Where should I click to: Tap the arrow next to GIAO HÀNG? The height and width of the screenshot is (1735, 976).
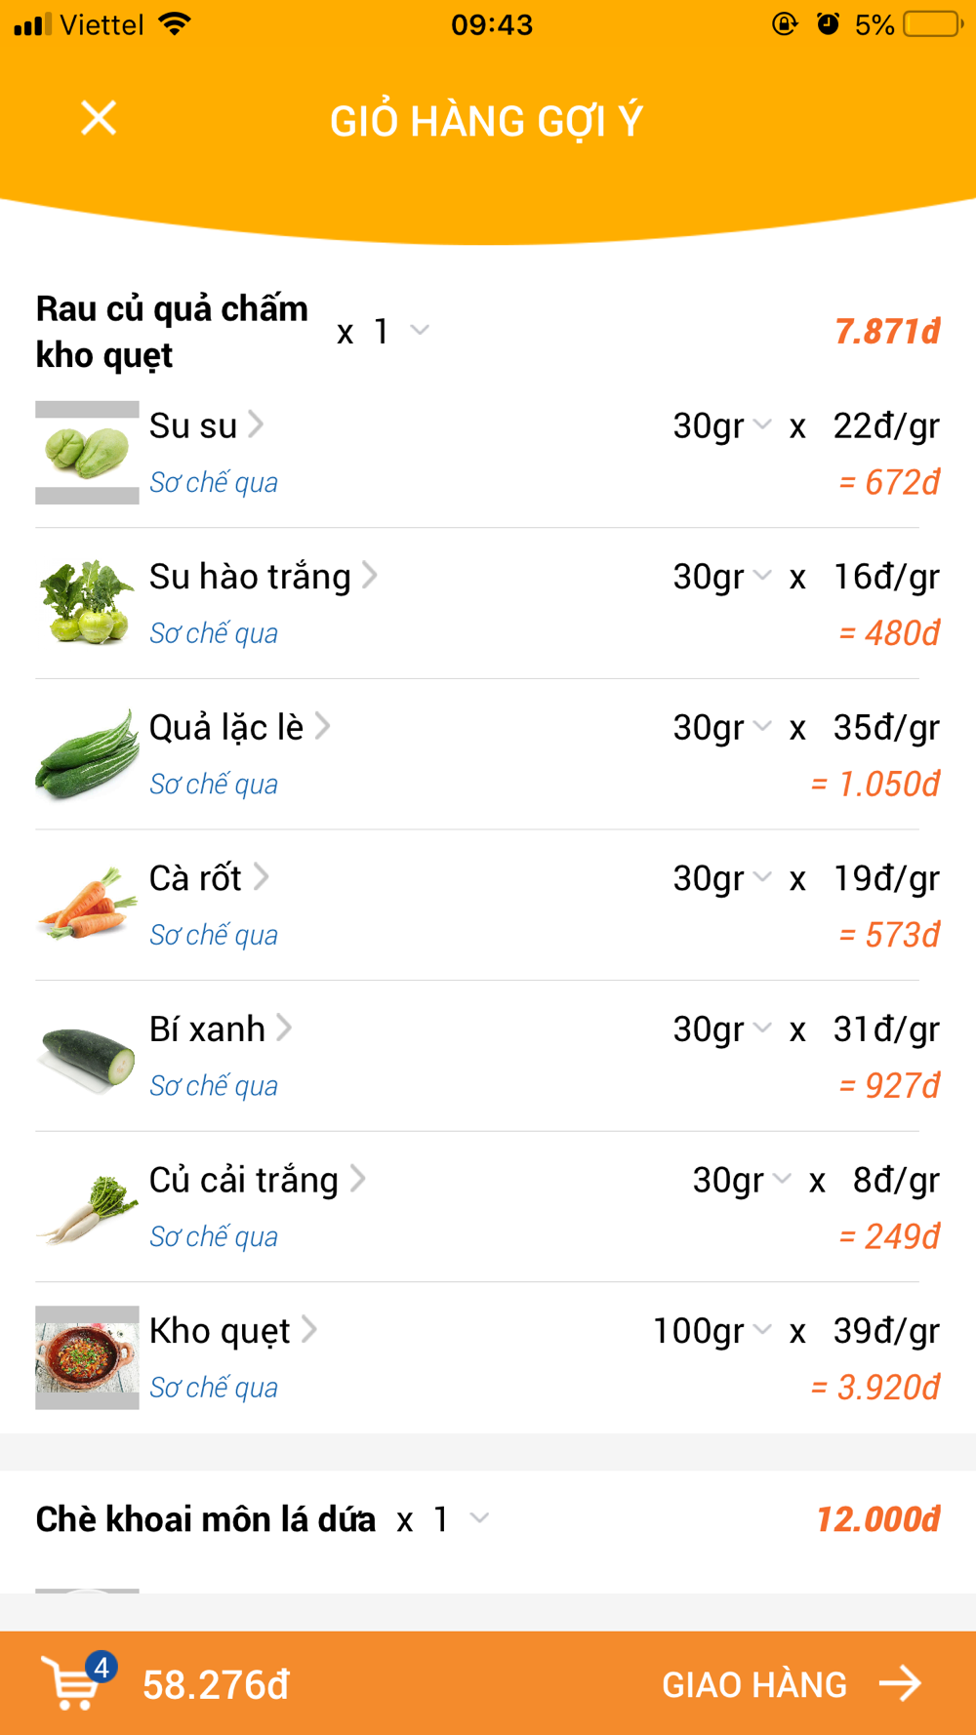pyautogui.click(x=899, y=1683)
